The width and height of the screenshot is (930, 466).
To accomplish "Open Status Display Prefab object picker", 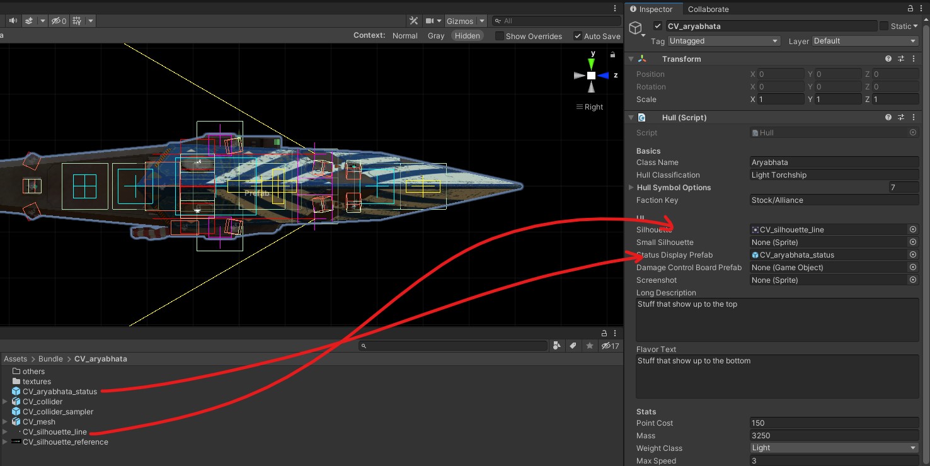I will click(913, 255).
